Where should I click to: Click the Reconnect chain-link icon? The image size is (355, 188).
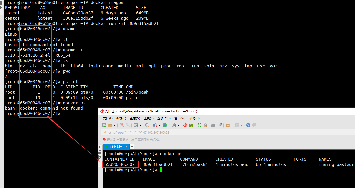tap(128, 125)
